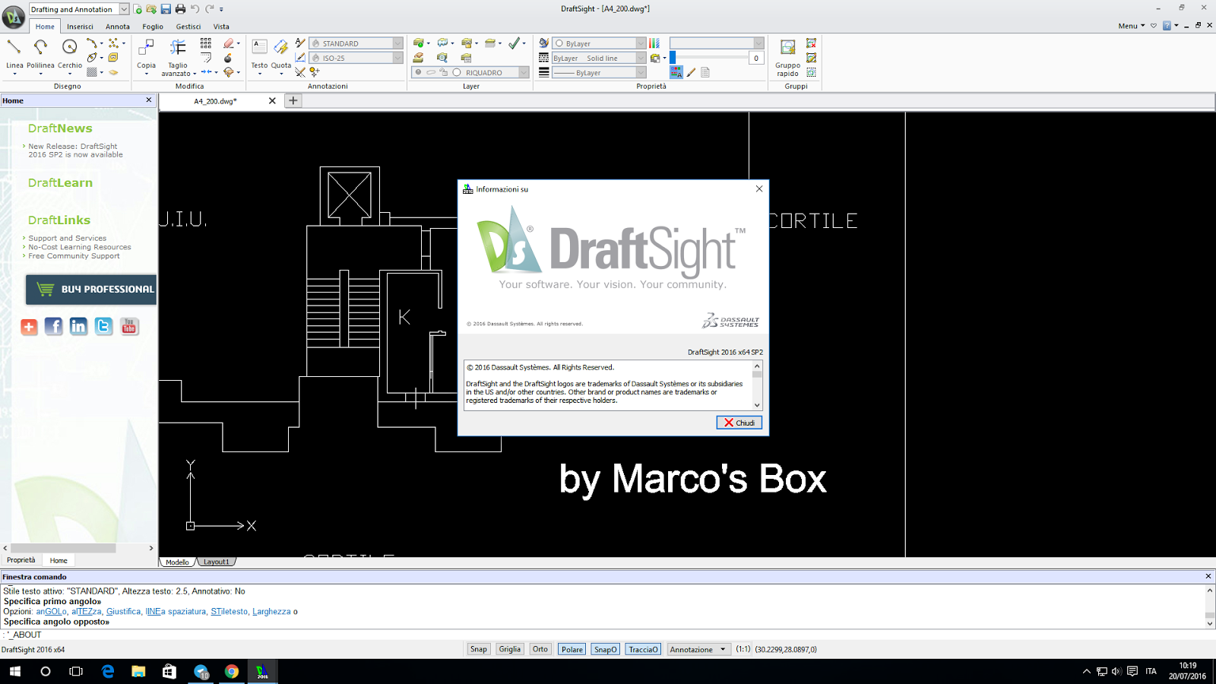
Task: Click the points scatter icon
Action: pos(113,43)
